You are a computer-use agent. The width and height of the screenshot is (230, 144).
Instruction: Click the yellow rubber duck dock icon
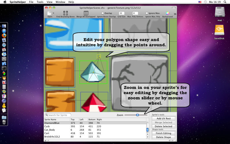[x=4, y=105]
